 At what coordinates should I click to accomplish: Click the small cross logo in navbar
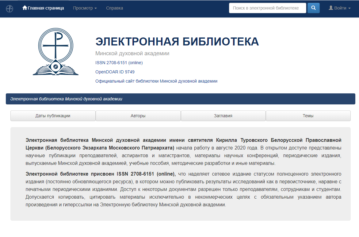coord(10,9)
